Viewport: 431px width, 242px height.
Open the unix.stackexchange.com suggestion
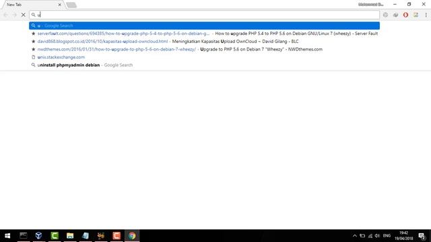pyautogui.click(x=204, y=57)
